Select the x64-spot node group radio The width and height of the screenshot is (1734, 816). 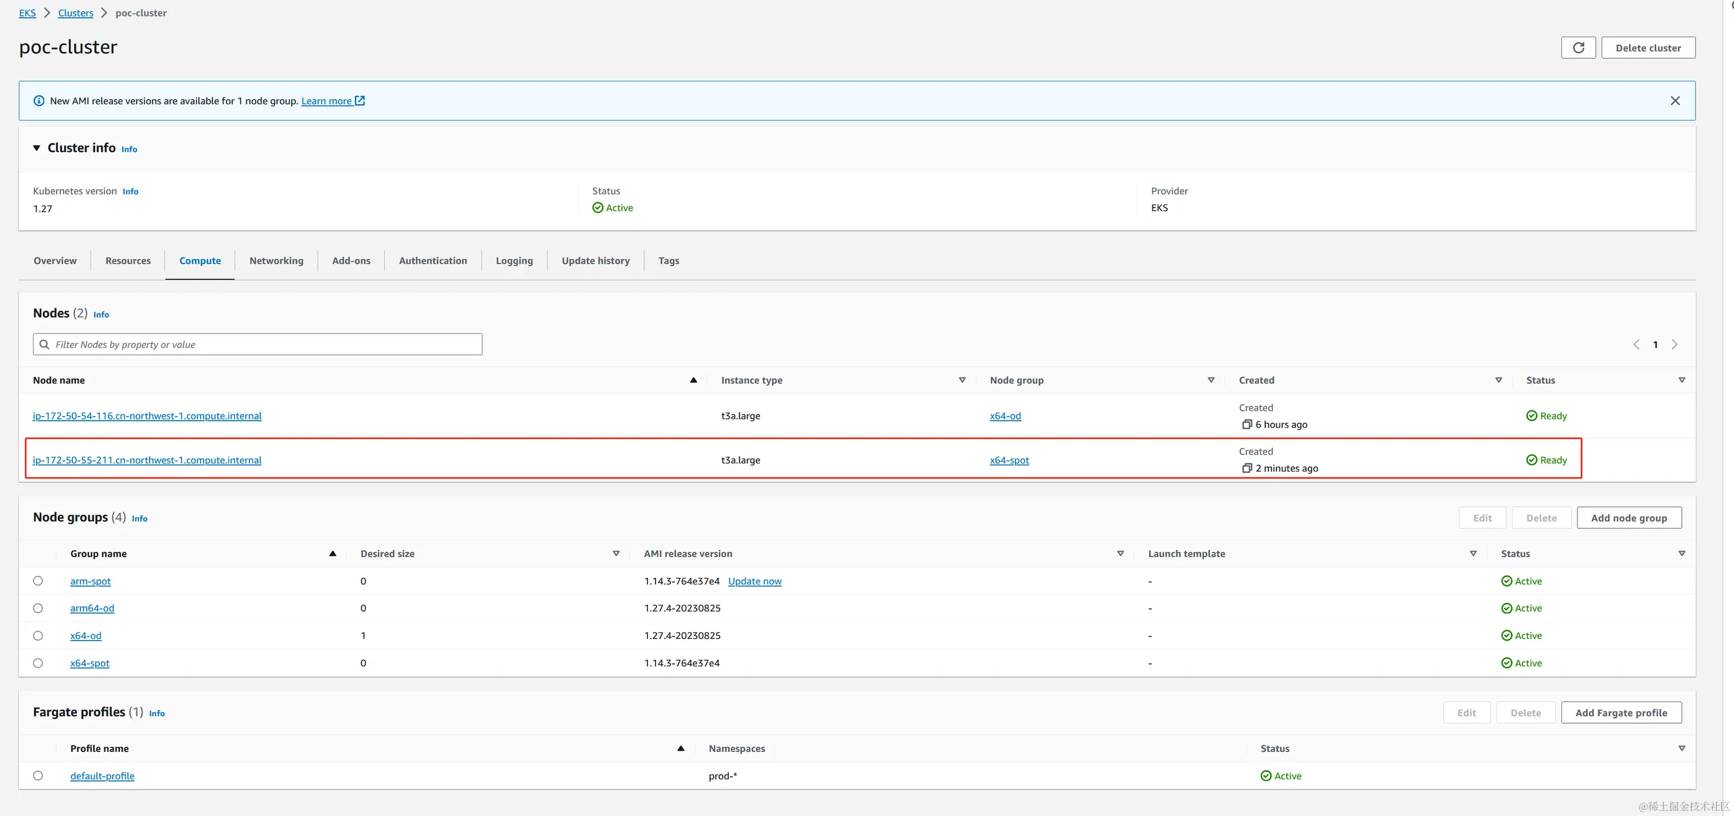38,662
